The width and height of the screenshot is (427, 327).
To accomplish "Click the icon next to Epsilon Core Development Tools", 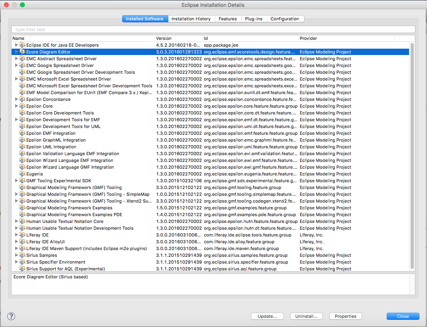I will [22, 113].
